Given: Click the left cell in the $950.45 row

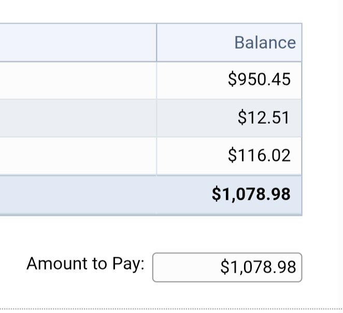Looking at the screenshot, I should pos(78,80).
